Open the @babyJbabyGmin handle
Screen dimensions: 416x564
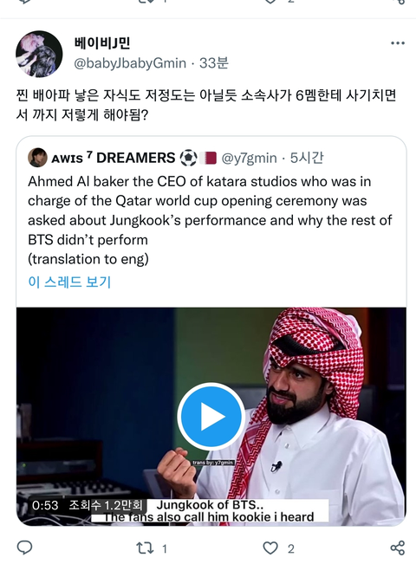[130, 63]
